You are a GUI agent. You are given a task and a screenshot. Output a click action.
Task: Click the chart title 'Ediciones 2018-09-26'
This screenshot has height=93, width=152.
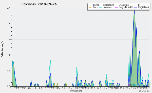[x=39, y=4]
